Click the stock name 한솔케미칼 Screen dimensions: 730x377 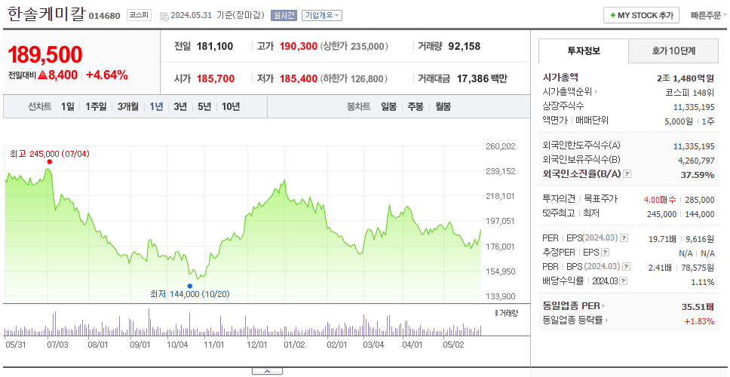[x=47, y=14]
